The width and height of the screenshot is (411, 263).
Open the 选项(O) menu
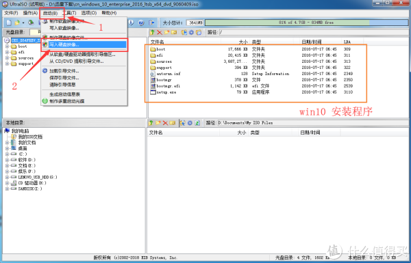pos(89,13)
